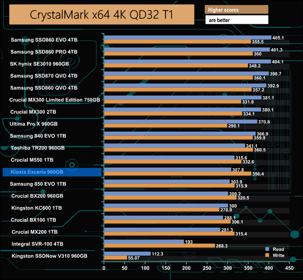This screenshot has width=303, height=280.
Task: Click the Samsung SSD860 PRO 4TB label
Action: [x=44, y=52]
